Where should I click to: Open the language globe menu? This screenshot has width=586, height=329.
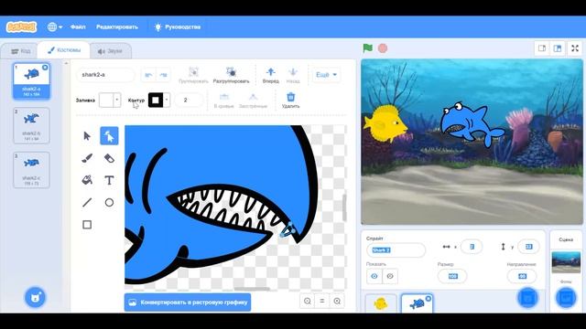[x=55, y=27]
